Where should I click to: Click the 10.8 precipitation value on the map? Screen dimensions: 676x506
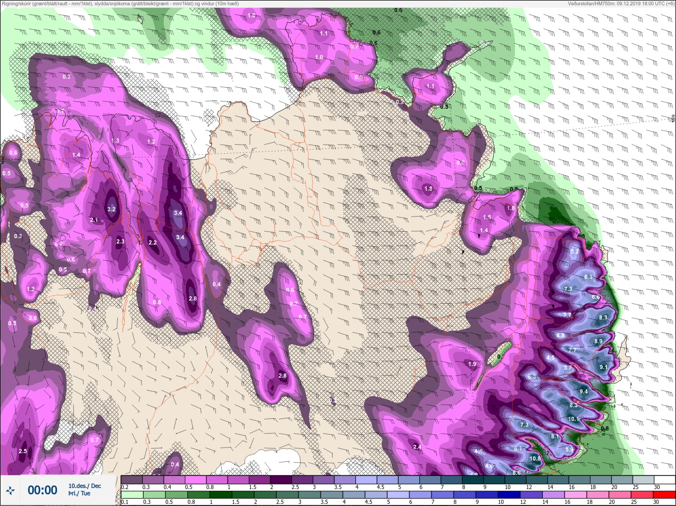coord(535,458)
